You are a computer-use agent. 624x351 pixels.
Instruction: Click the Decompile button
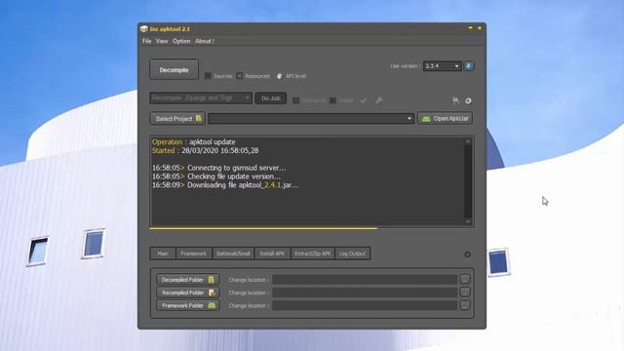[174, 70]
